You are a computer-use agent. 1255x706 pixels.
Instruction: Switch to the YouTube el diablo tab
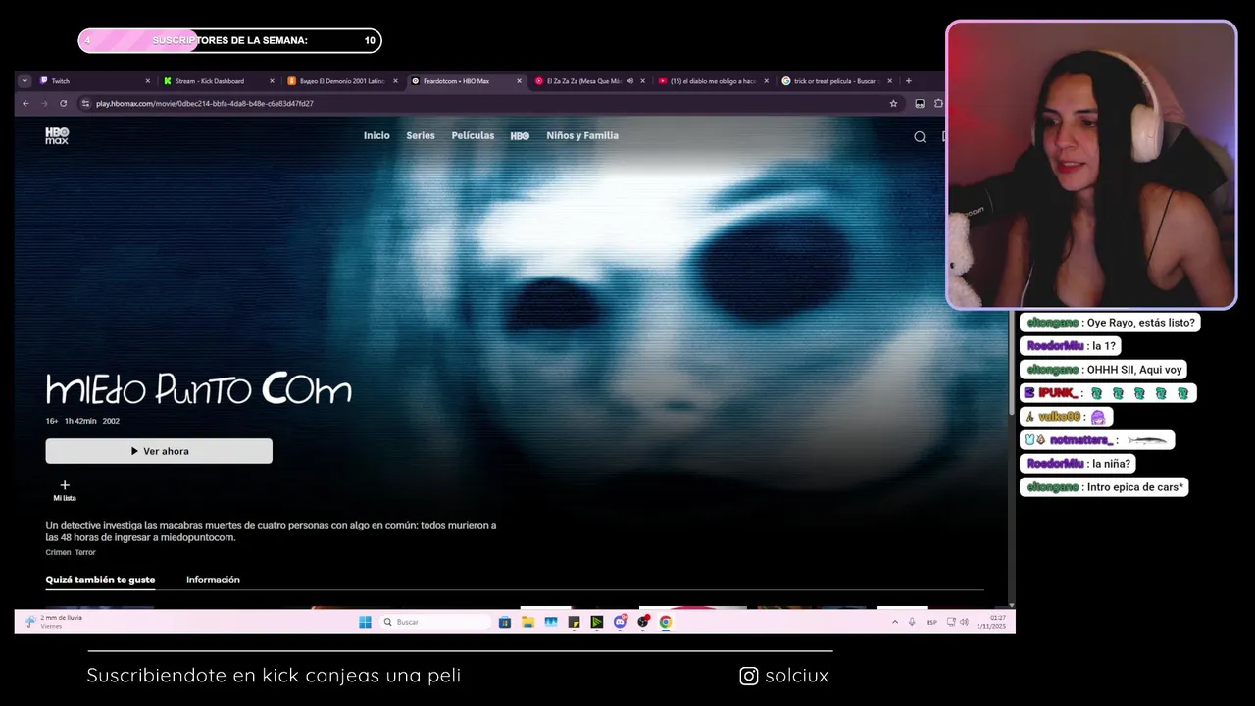[x=713, y=81]
